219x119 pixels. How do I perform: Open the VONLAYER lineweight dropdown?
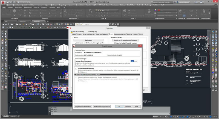pyautogui.click(x=167, y=13)
